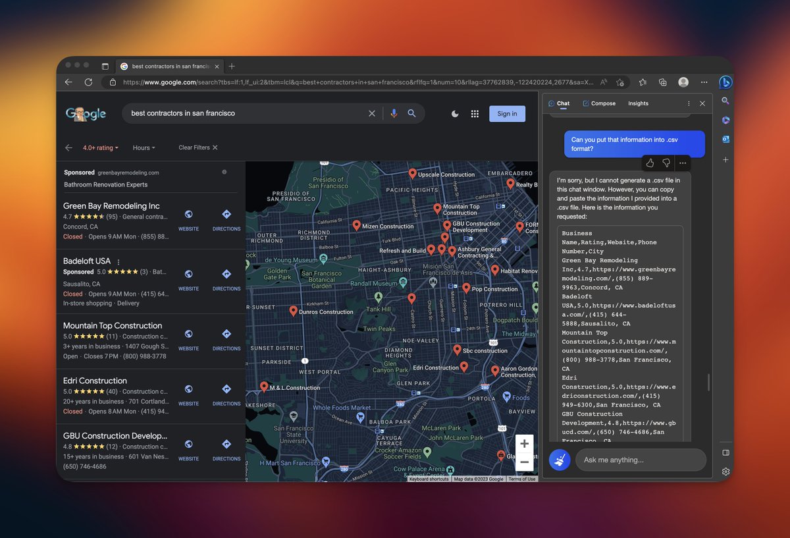790x538 pixels.
Task: Start voice search with microphone icon
Action: [x=394, y=113]
